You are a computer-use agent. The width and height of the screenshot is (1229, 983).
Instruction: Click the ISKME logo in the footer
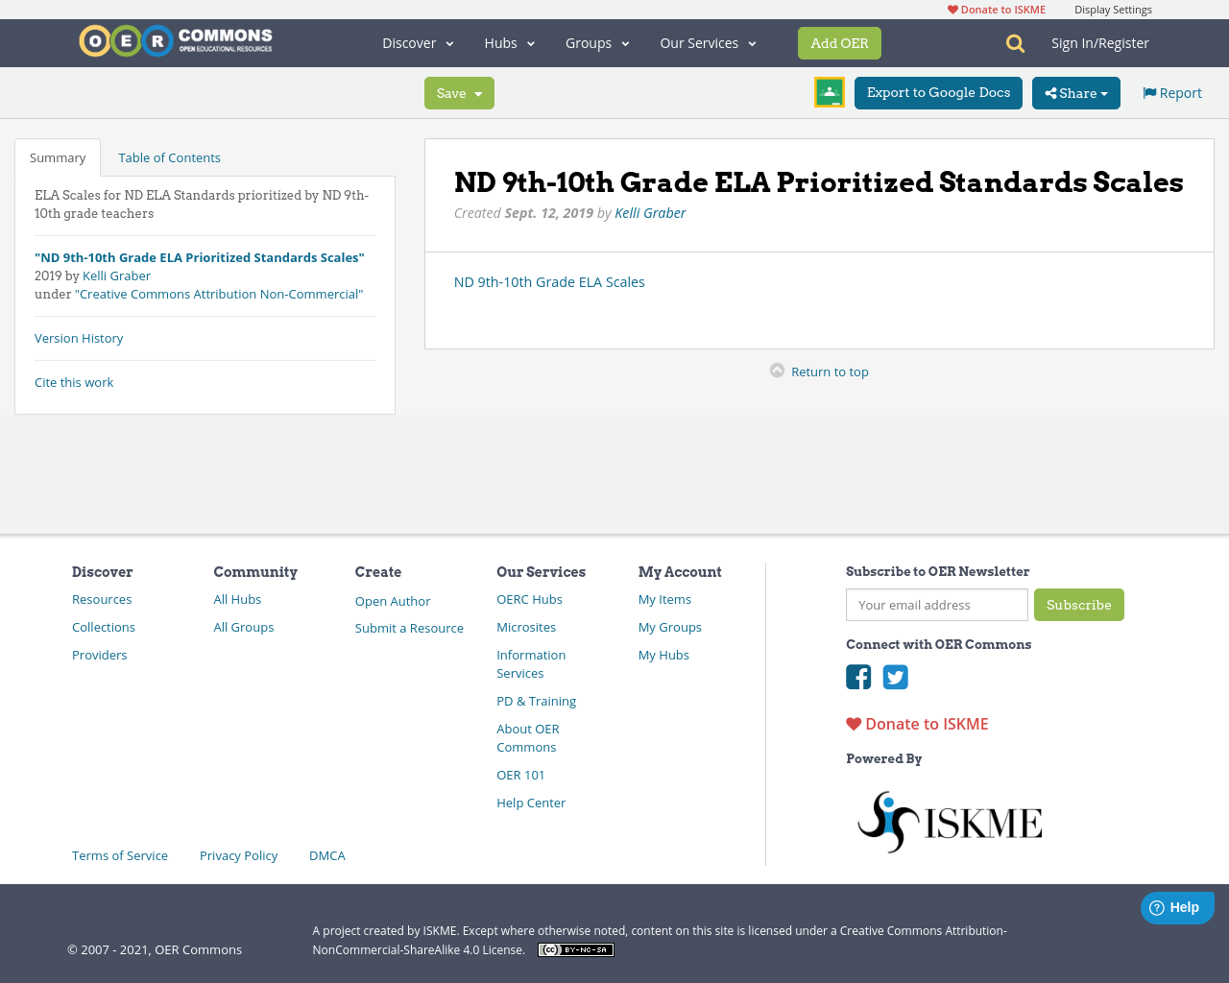coord(949,821)
